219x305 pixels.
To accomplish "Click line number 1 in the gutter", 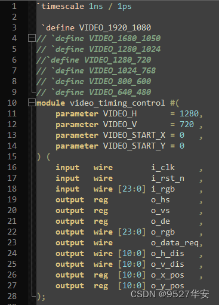I will (x=14, y=6).
